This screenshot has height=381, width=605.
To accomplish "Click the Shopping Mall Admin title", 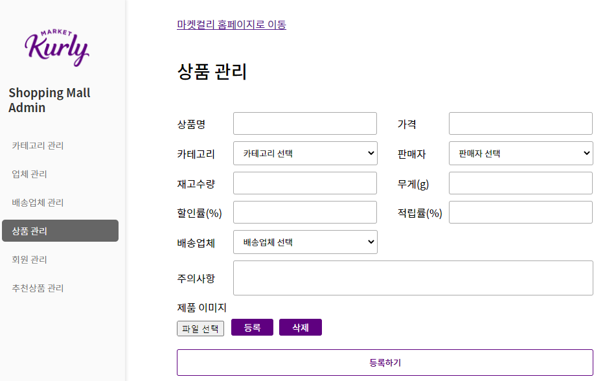I will [49, 100].
